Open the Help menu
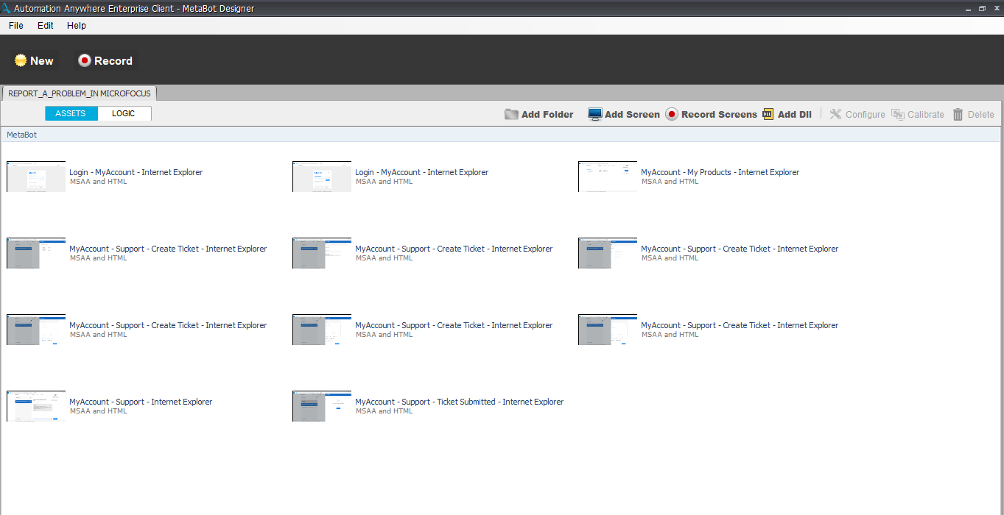Screen dimensions: 1004x515 [77, 25]
